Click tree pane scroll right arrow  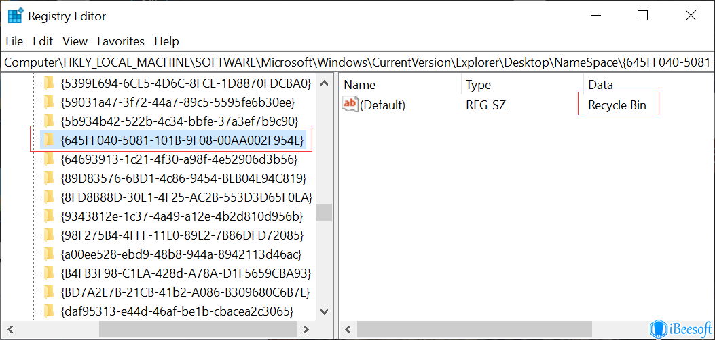306,329
